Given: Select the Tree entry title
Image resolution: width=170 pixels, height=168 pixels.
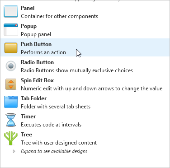Looking at the screenshot, I should [x=26, y=135].
